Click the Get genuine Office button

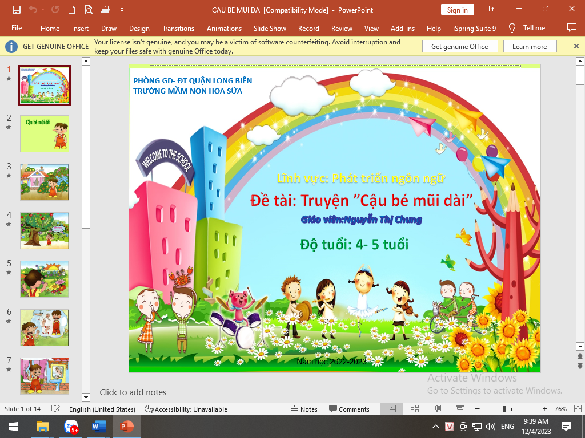tap(459, 47)
